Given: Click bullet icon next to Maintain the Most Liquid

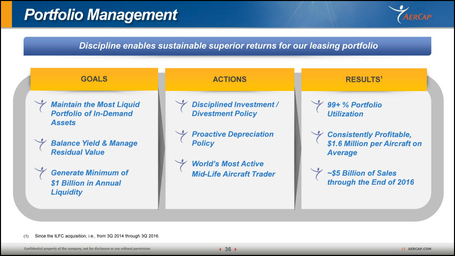Looking at the screenshot, I should [40, 106].
